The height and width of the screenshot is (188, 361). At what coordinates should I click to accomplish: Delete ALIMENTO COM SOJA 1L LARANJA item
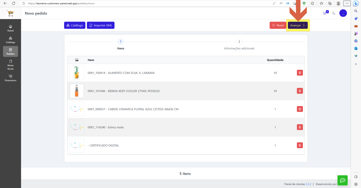(300, 73)
